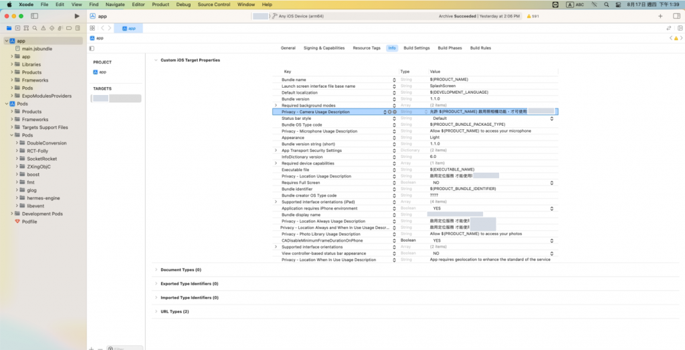This screenshot has width=685, height=350.
Task: Select main.jsbundle in the navigator
Action: (37, 48)
